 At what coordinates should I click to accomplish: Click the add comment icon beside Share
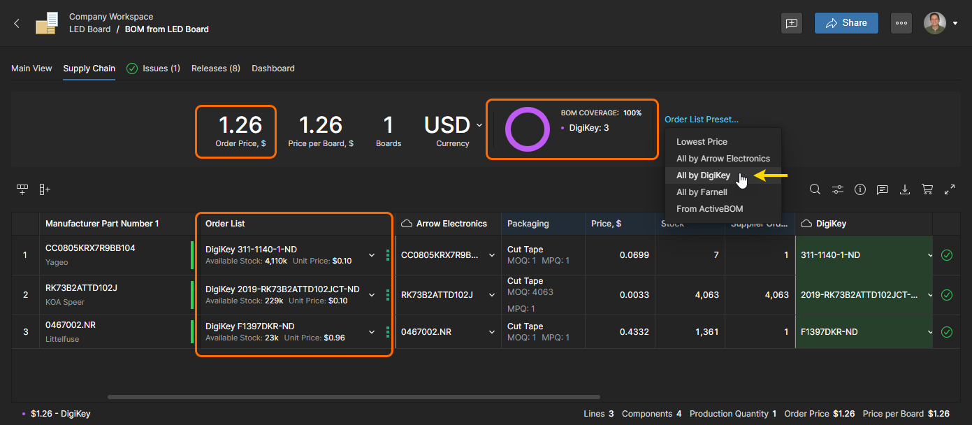click(791, 23)
